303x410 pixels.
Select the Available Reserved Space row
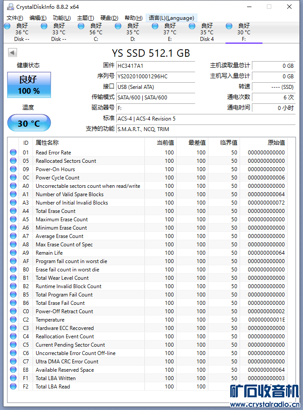pyautogui.click(x=148, y=370)
